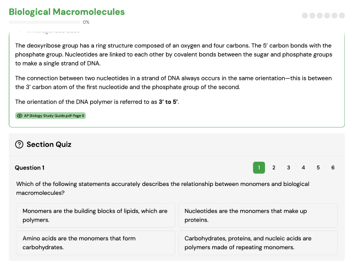Choose answer 'Nucleotides are the monomers that make up proteins'
Screen dimensions: 353x275
pyautogui.click(x=258, y=215)
